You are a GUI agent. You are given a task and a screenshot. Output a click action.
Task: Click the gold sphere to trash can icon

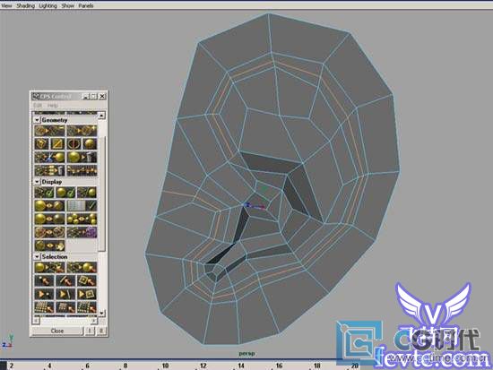click(82, 157)
